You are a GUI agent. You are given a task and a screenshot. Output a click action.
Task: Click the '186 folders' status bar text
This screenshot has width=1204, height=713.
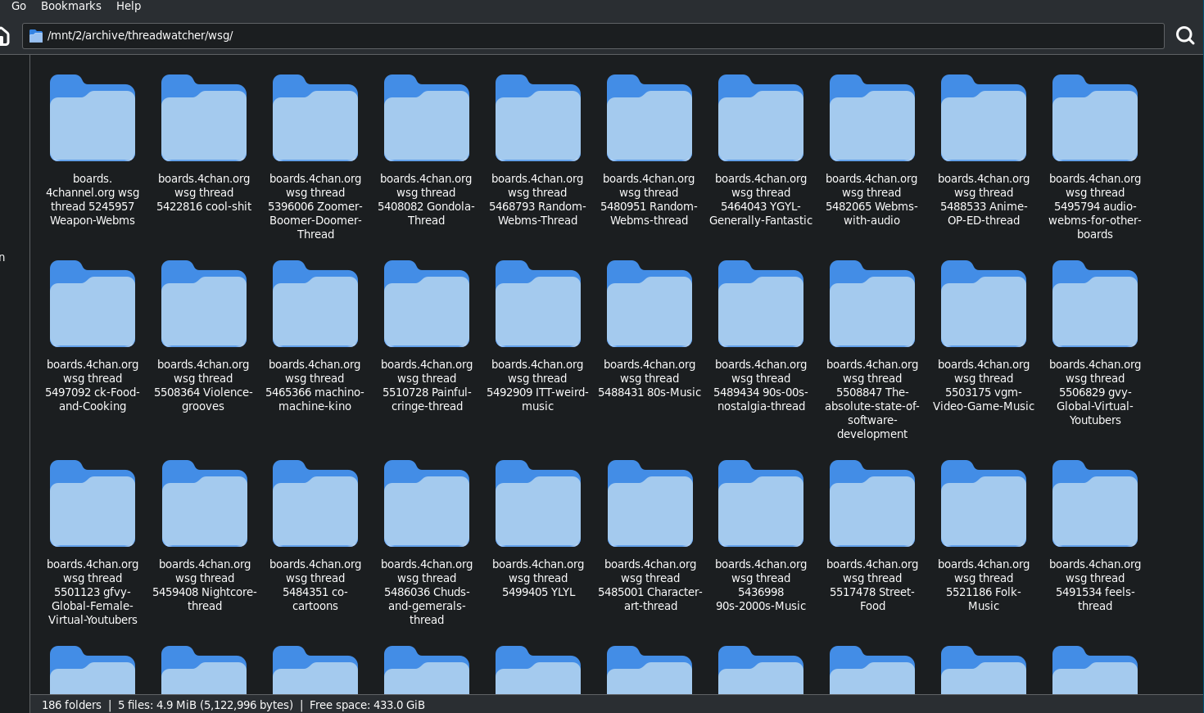pos(71,705)
